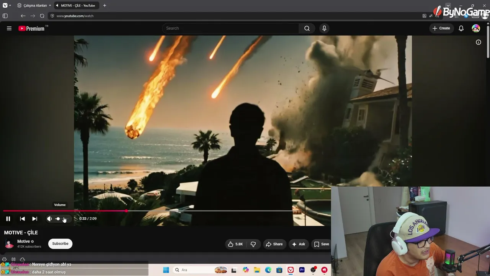Viewport: 490px width, 276px height.
Task: Subscribe to the Motive channel
Action: pyautogui.click(x=60, y=244)
